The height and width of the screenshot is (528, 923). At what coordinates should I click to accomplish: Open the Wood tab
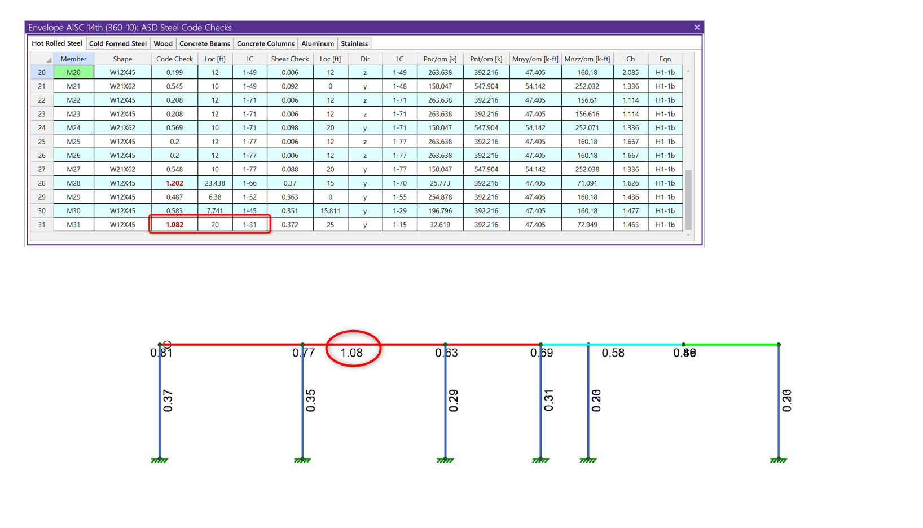(163, 43)
